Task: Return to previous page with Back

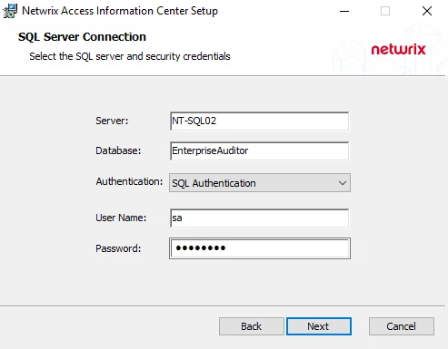Action: [251, 326]
